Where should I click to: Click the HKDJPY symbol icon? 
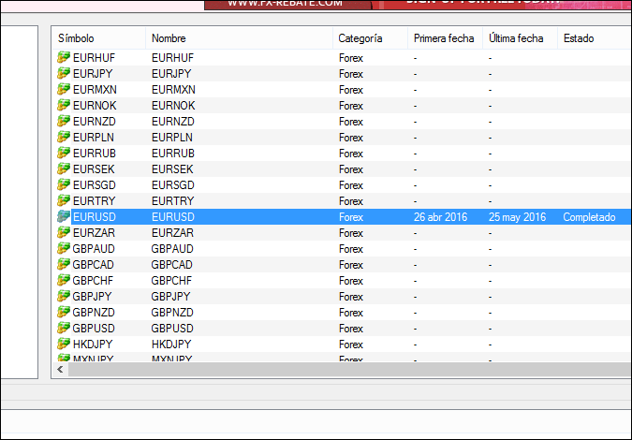tap(64, 345)
